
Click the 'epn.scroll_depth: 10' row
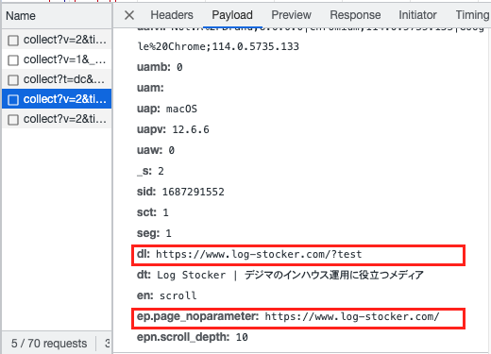point(193,337)
